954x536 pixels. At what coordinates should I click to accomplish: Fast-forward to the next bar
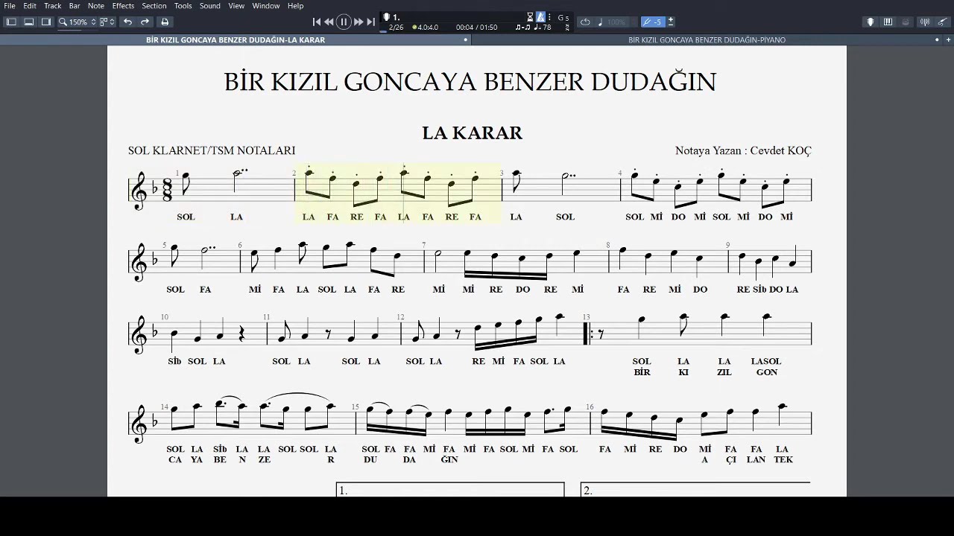tap(358, 22)
